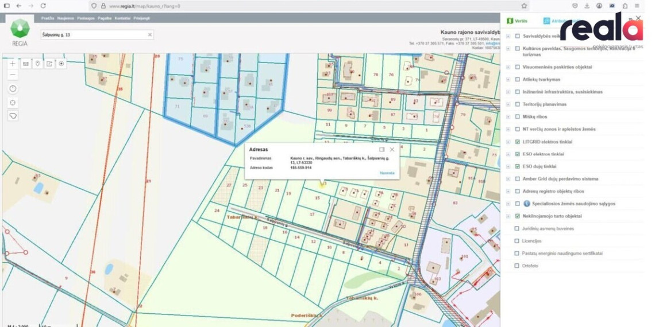Viewport: 659px width, 327px height.
Task: Select the polygon draw tool
Action: click(13, 116)
